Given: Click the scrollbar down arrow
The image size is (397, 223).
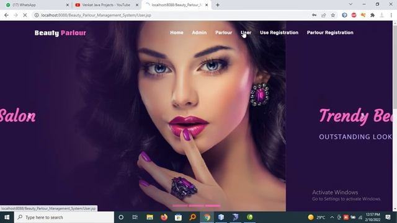Looking at the screenshot, I should coord(395,209).
